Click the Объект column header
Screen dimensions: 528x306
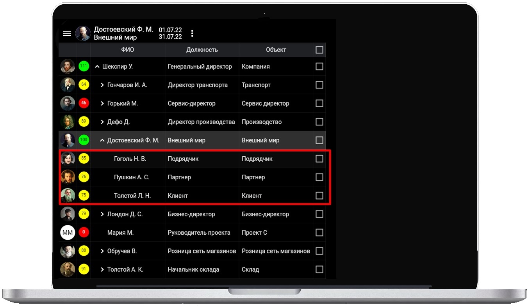276,50
